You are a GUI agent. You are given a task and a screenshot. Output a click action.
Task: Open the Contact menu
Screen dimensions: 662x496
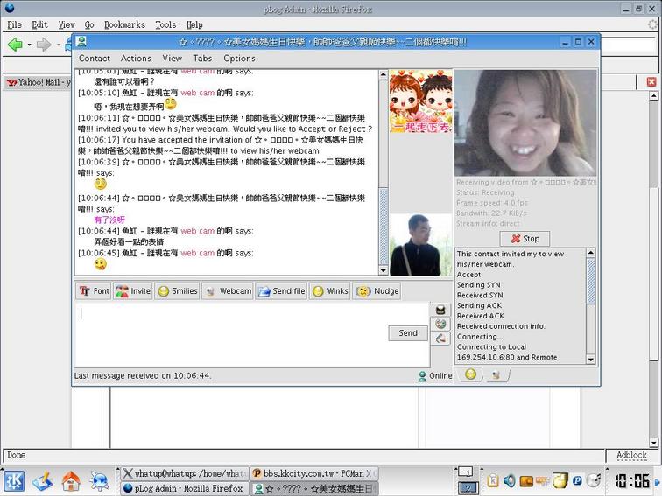95,59
